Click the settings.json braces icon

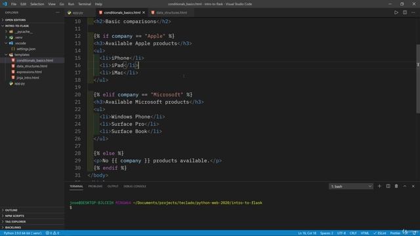[13, 49]
